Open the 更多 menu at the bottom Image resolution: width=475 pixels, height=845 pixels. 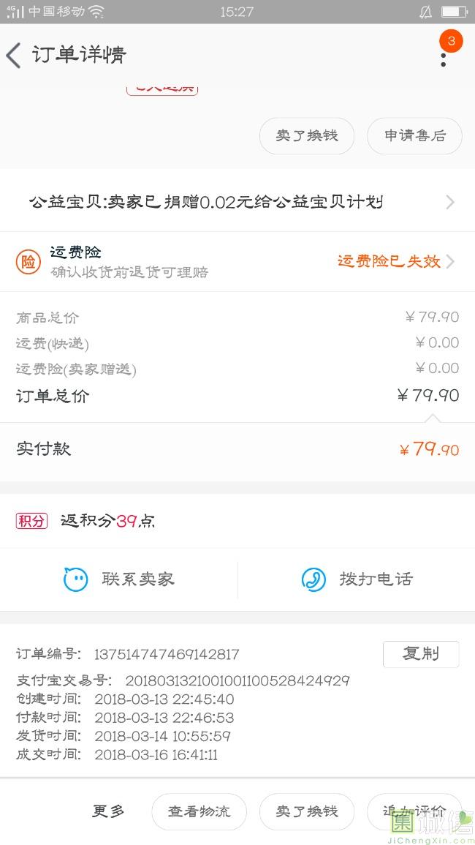(x=108, y=811)
